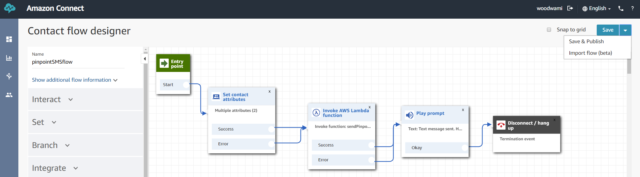Viewport: 640px width, 177px height.
Task: Click the Play prompt speaker icon
Action: (409, 115)
